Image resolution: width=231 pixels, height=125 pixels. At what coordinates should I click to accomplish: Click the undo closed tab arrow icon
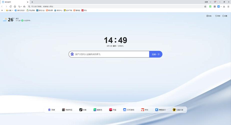click(19, 6)
